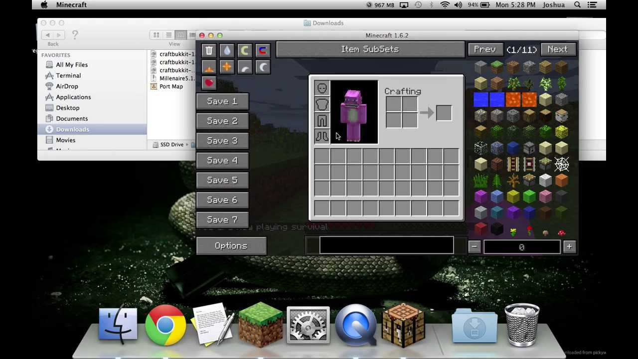This screenshot has height=359, width=638.
Task: Open the Apple menu
Action: point(44,5)
